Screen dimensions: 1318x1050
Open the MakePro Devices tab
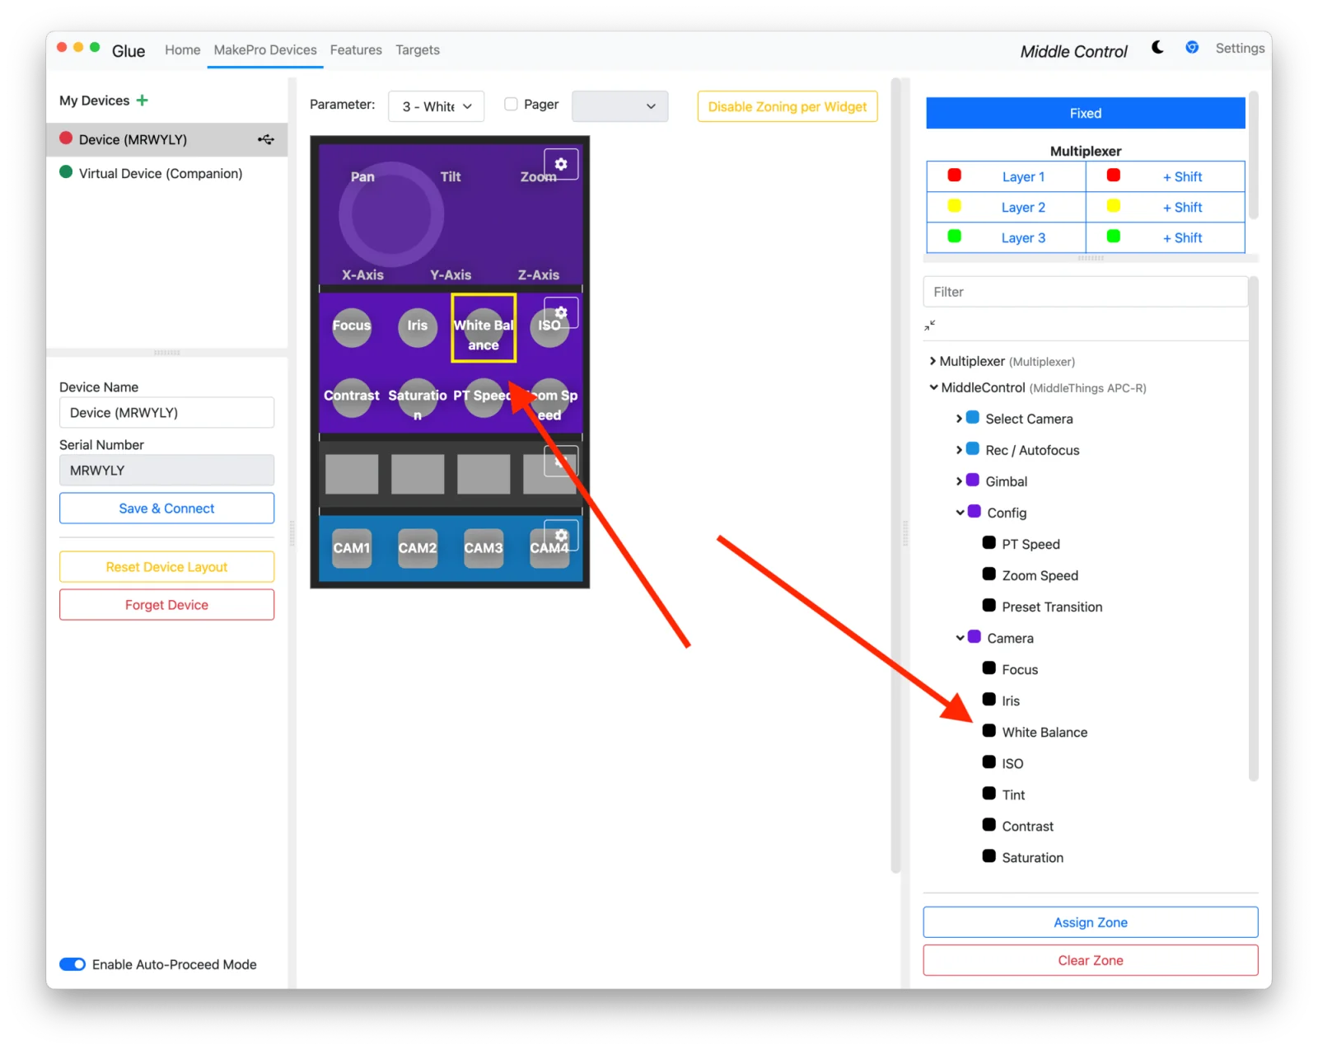(265, 49)
